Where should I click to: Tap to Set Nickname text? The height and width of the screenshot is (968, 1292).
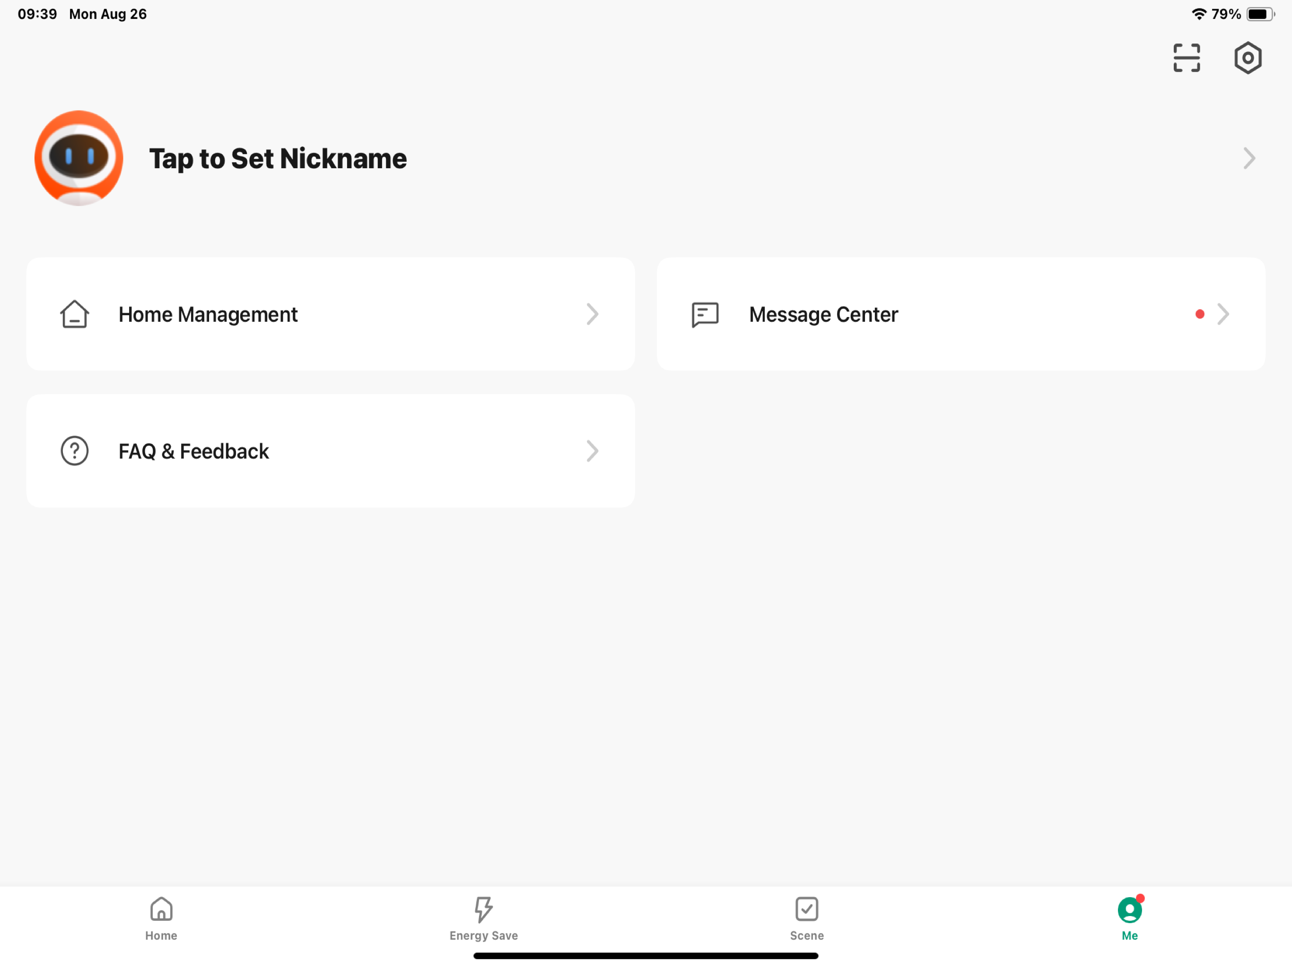[x=278, y=159]
